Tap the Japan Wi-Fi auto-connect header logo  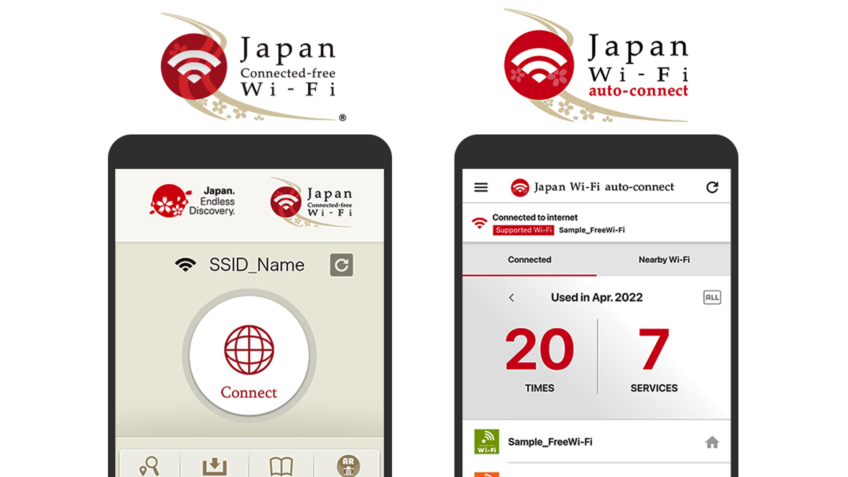click(x=592, y=187)
